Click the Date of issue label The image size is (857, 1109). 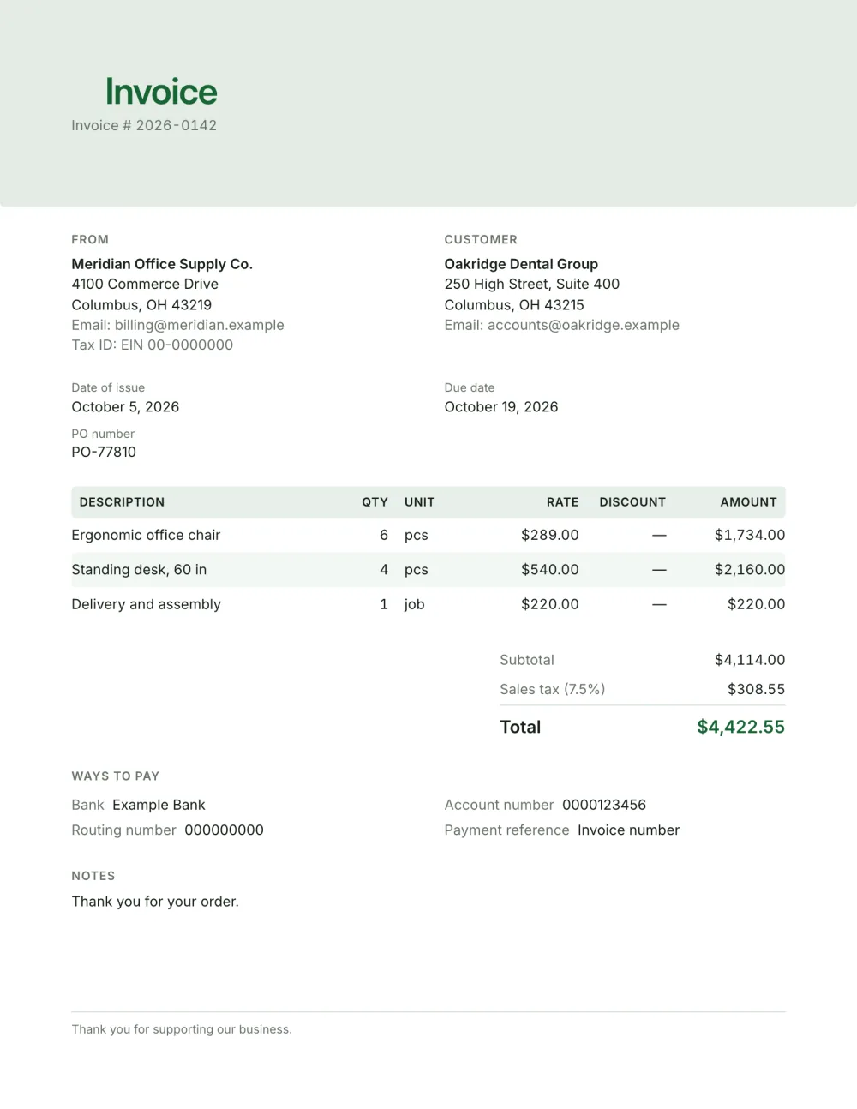108,387
